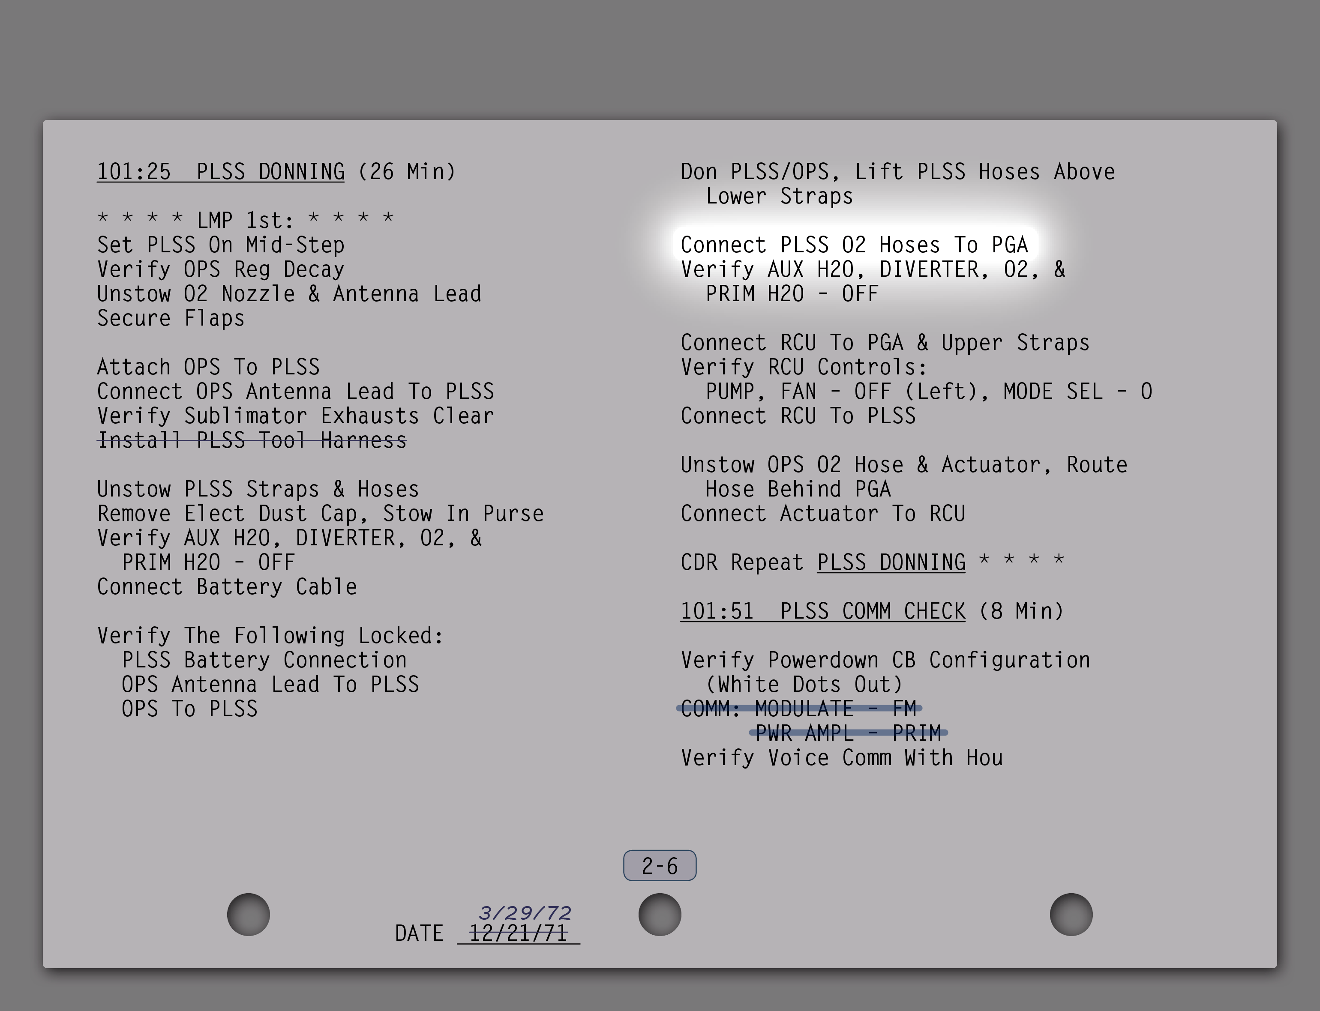This screenshot has height=1011, width=1320.
Task: Select highlighted Connect PLSS O2 Hoses To PGA line
Action: [854, 245]
